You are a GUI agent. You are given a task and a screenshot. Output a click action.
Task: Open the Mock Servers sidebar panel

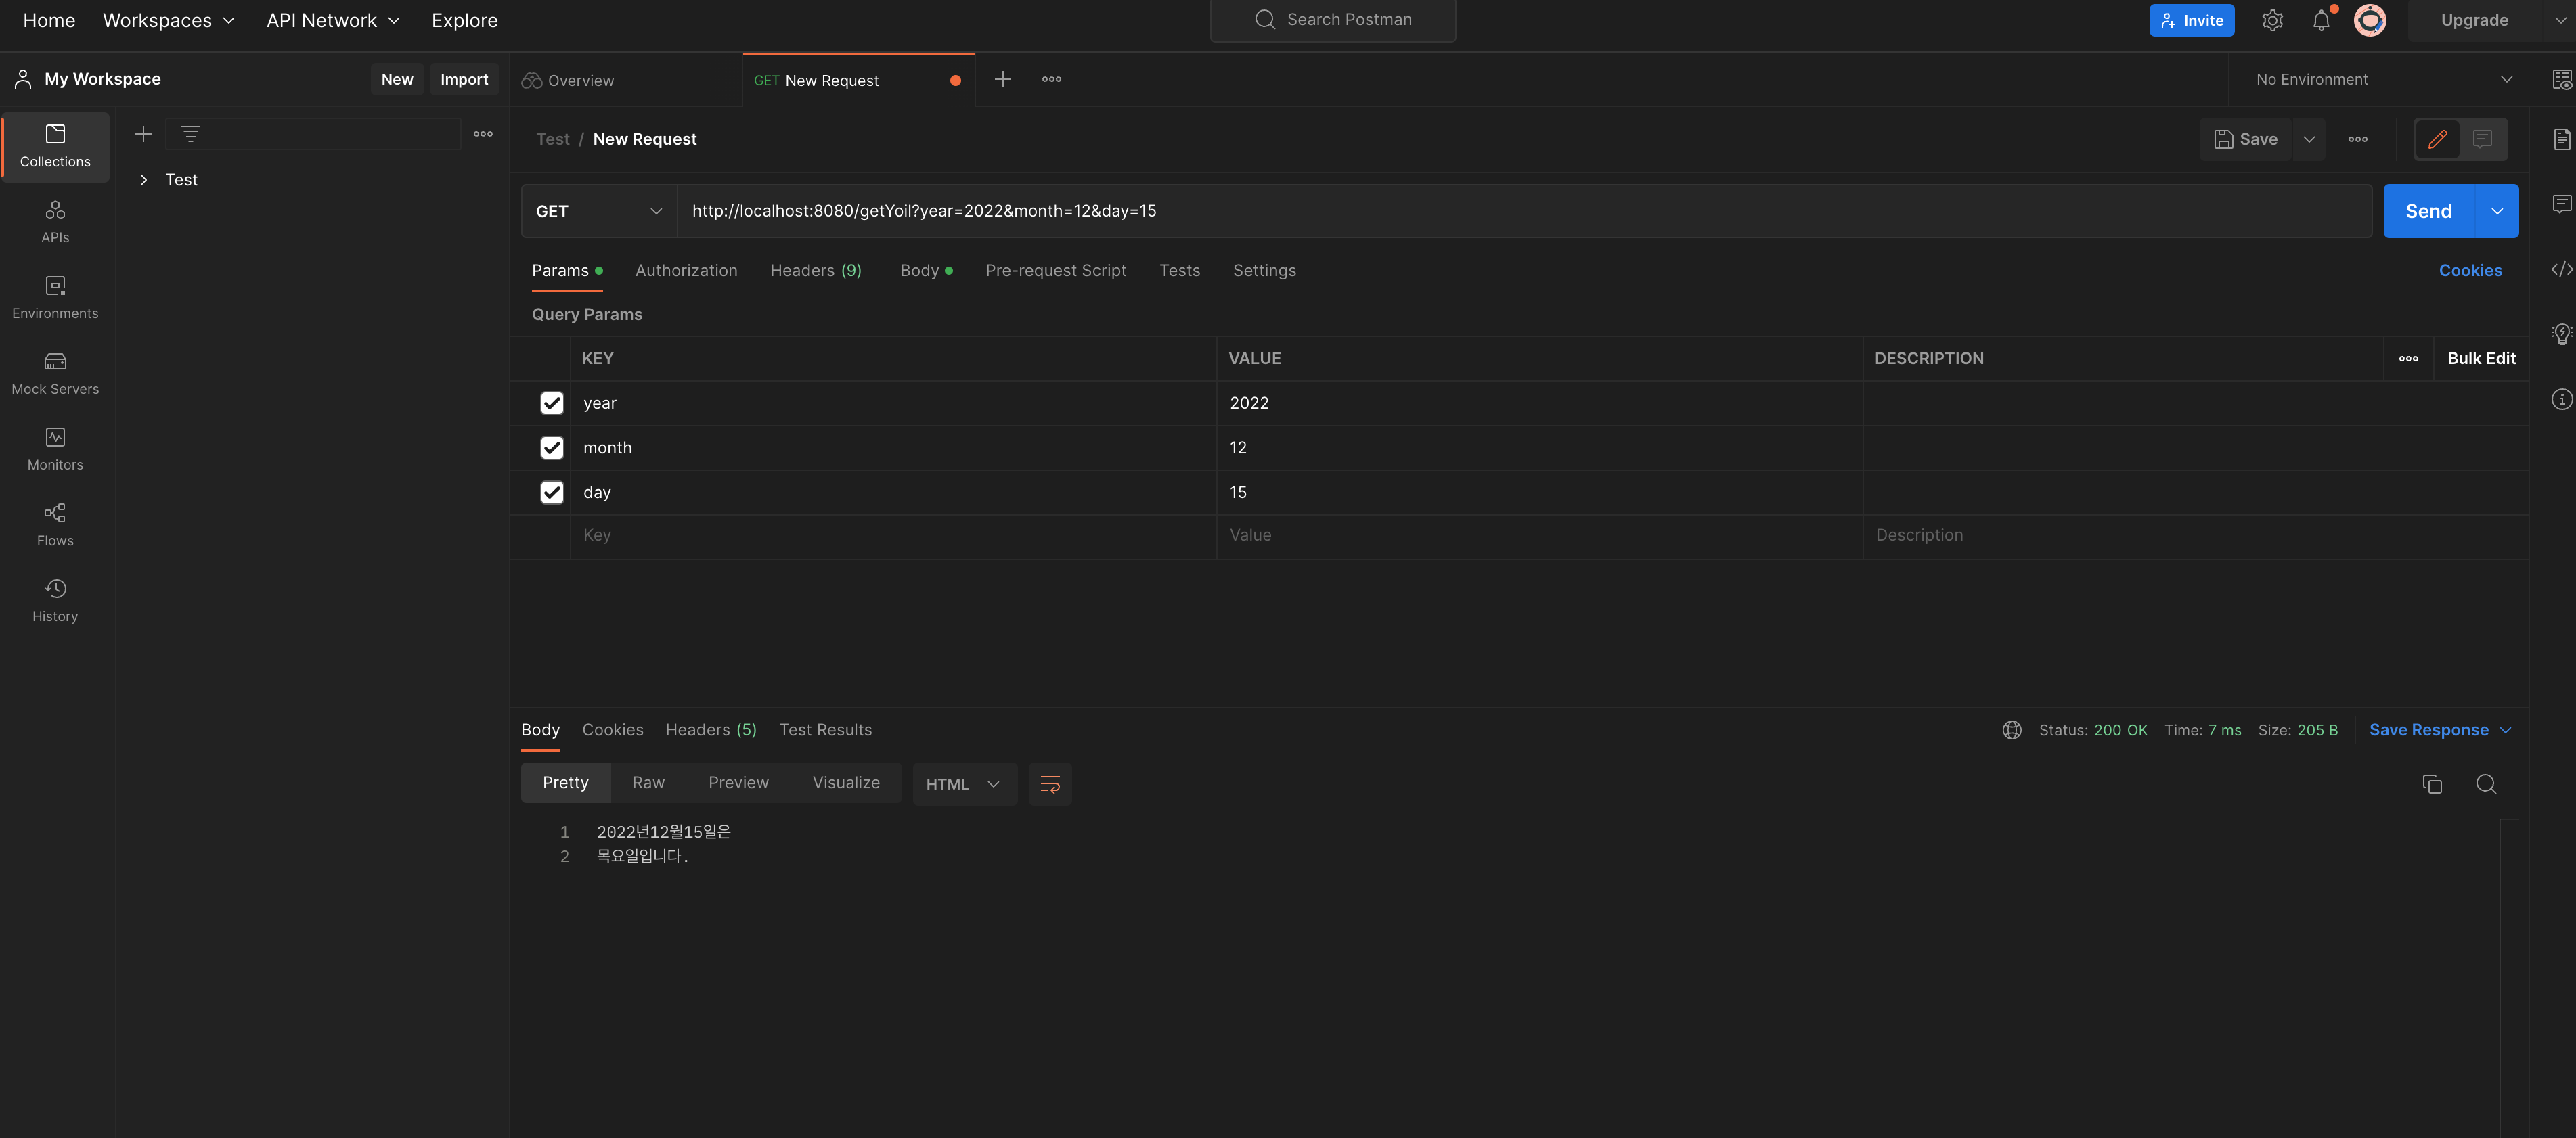(x=55, y=372)
